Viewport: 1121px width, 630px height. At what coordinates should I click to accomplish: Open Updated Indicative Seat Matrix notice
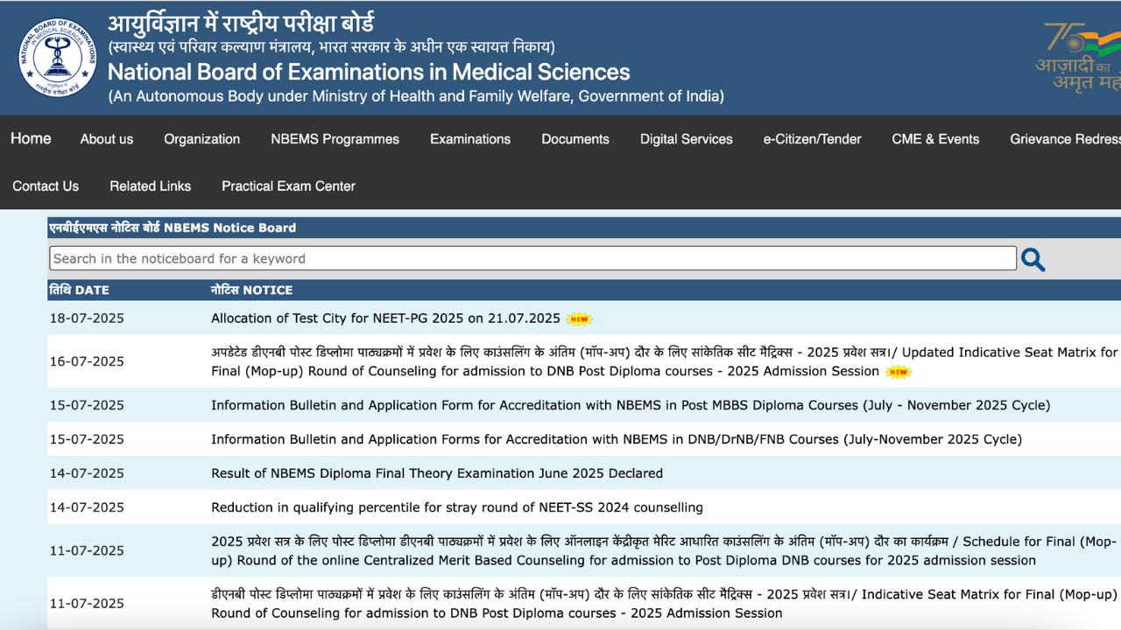[665, 361]
